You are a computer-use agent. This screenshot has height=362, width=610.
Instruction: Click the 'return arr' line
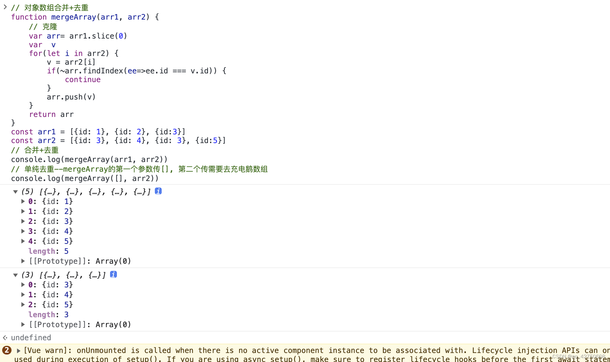pos(51,114)
